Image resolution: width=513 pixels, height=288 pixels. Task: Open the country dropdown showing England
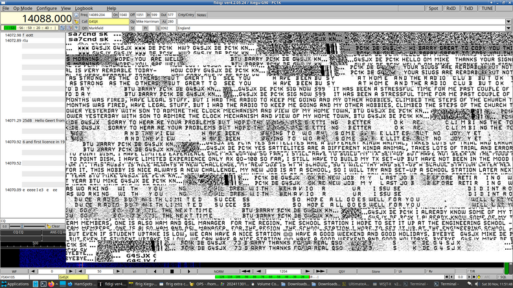(508, 28)
